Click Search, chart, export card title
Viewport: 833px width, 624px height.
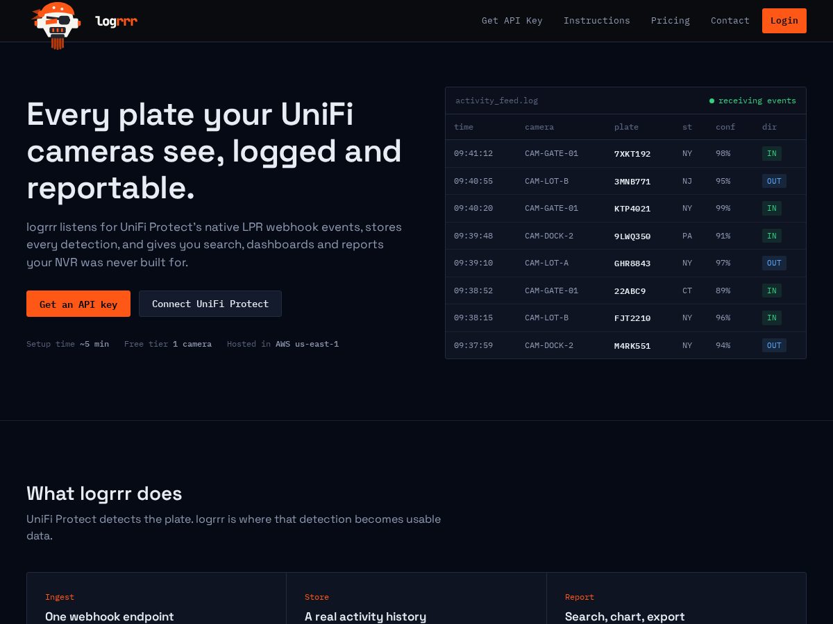(x=625, y=616)
